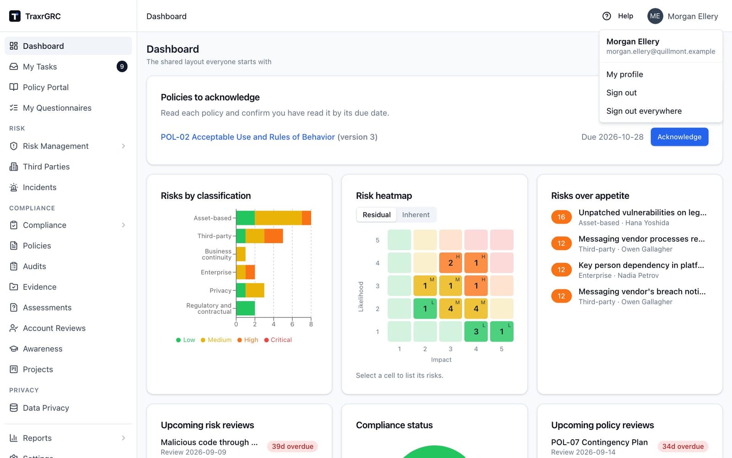Click the My Questionnaires checklist icon

click(x=14, y=108)
